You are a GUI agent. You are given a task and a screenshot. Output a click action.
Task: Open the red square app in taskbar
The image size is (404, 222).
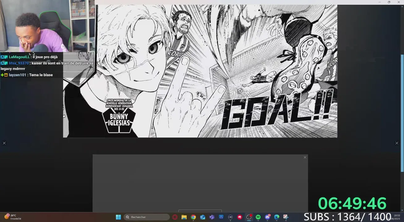tap(240, 217)
